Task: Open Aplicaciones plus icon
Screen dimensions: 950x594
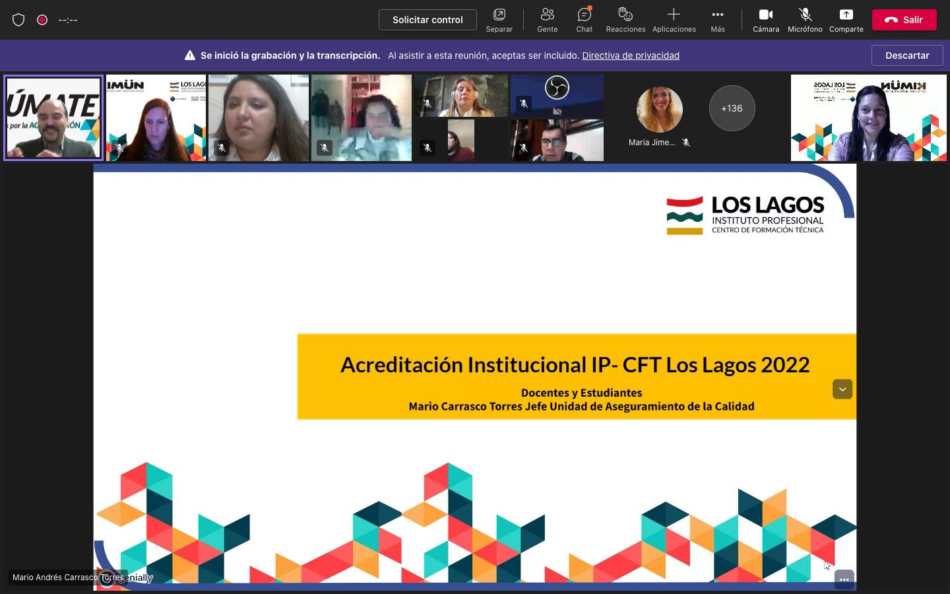Action: click(x=674, y=20)
